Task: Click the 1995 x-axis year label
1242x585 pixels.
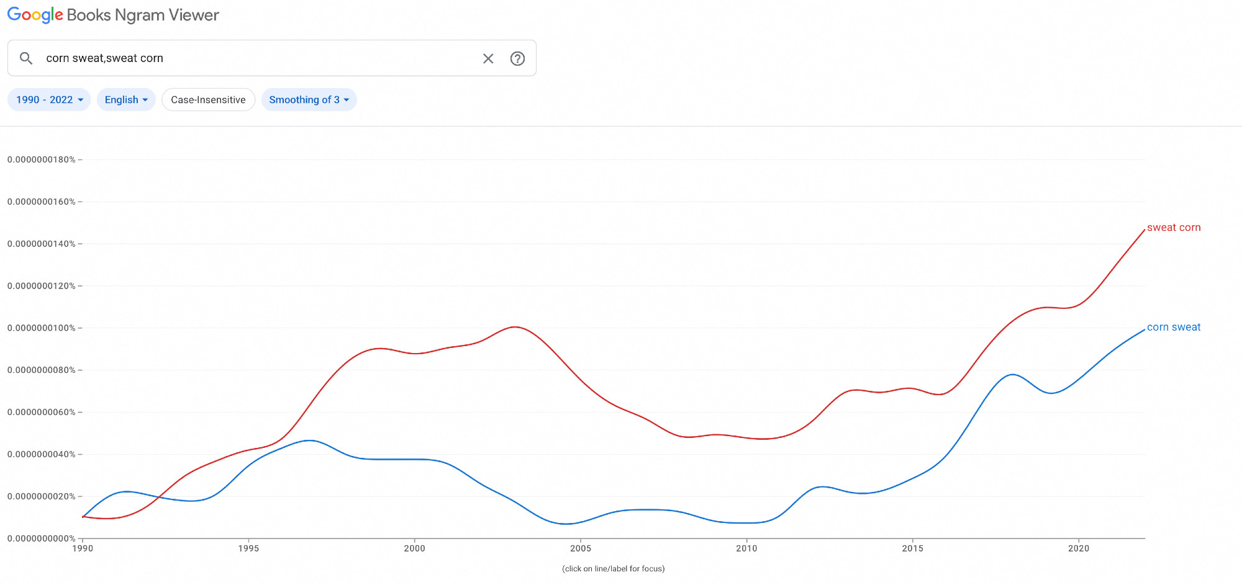Action: [248, 548]
